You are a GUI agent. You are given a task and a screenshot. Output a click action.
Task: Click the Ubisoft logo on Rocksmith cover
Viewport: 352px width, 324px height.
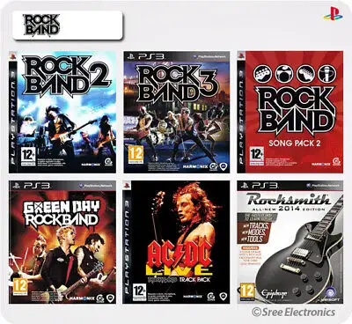[x=331, y=293]
